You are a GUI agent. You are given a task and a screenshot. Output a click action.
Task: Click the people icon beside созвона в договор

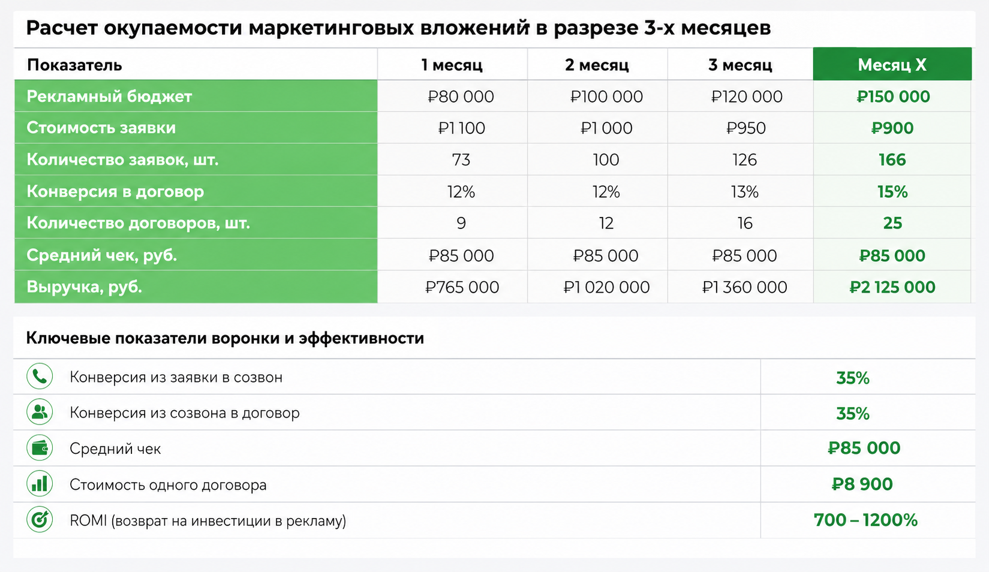point(40,412)
